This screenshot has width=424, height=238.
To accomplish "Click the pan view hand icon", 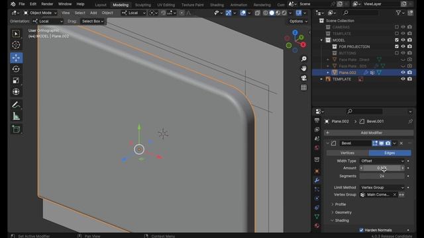I will coord(303,69).
